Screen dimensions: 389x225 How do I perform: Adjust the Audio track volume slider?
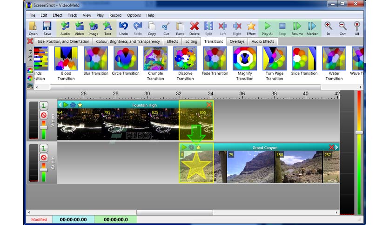coord(44,170)
